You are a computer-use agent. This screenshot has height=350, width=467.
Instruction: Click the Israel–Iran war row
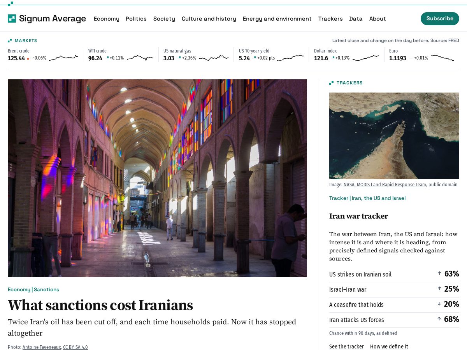coord(394,289)
